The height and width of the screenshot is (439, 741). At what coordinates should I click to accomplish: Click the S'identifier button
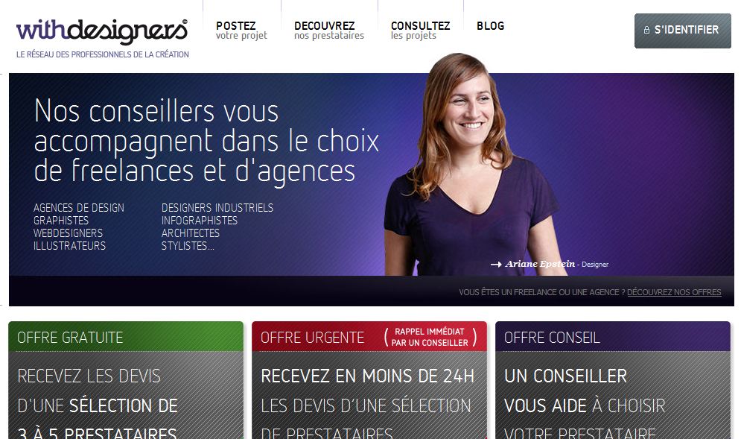click(x=682, y=31)
